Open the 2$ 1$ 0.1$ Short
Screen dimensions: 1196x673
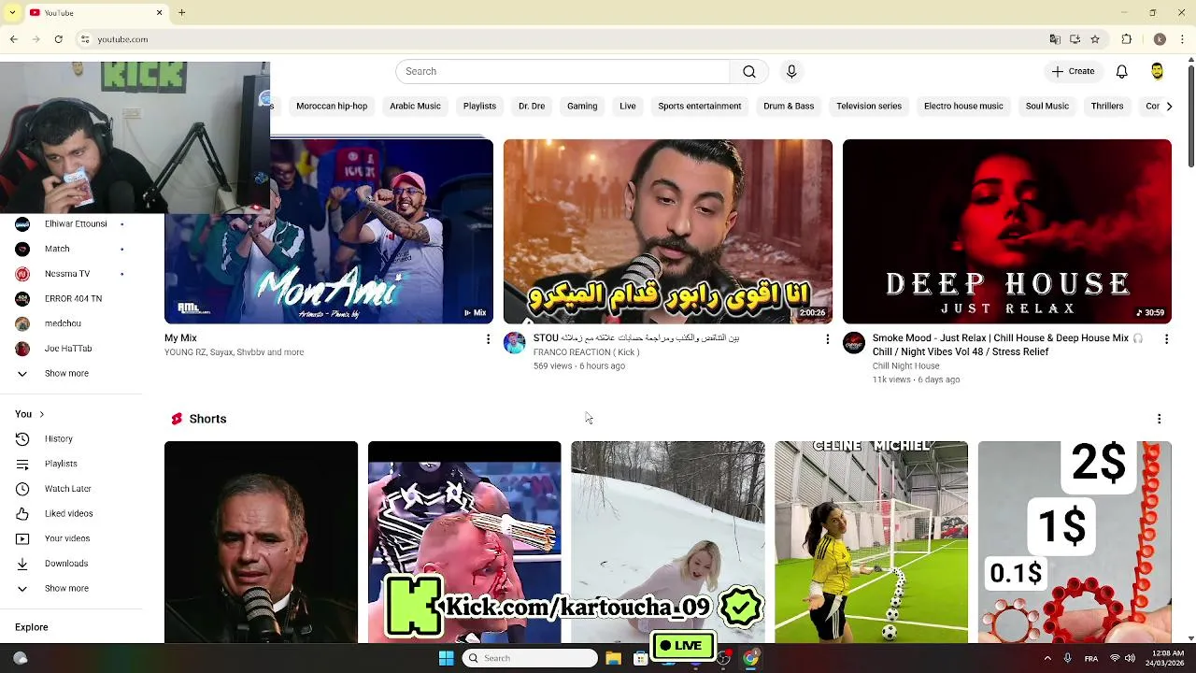1075,542
